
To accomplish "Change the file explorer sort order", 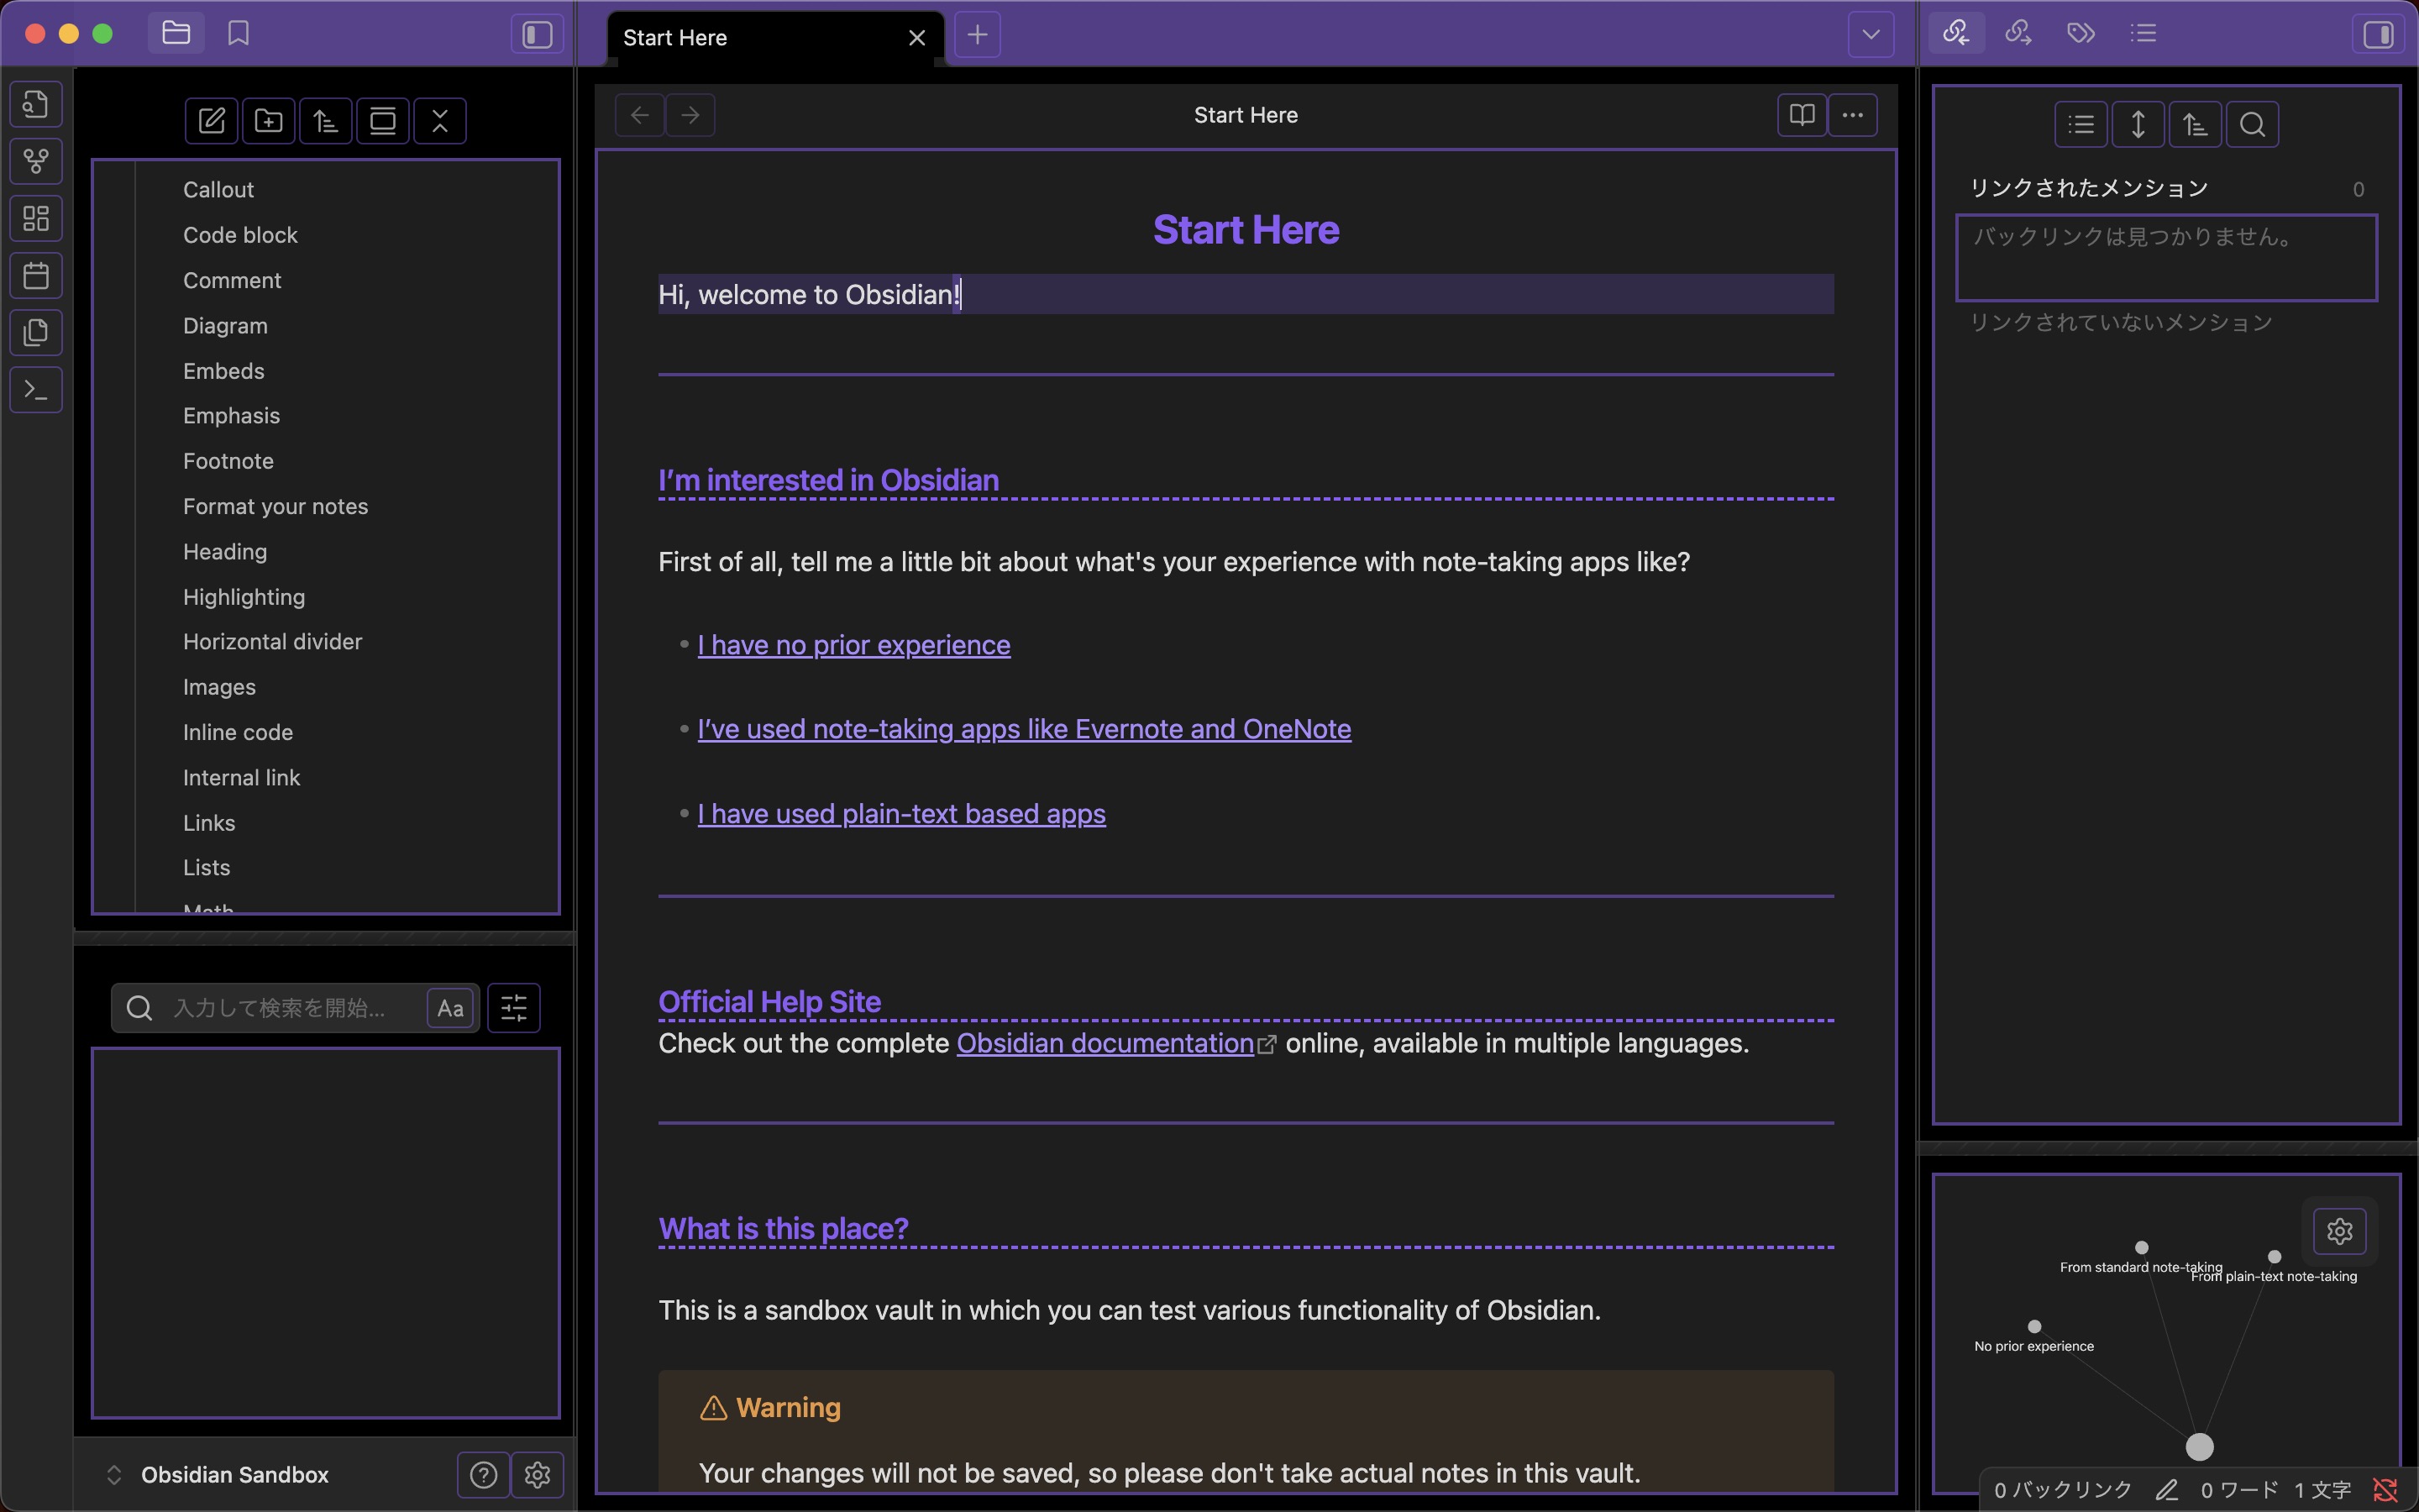I will 325,121.
